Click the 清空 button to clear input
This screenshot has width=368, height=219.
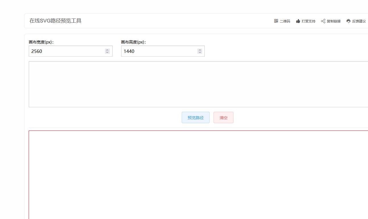click(x=223, y=117)
